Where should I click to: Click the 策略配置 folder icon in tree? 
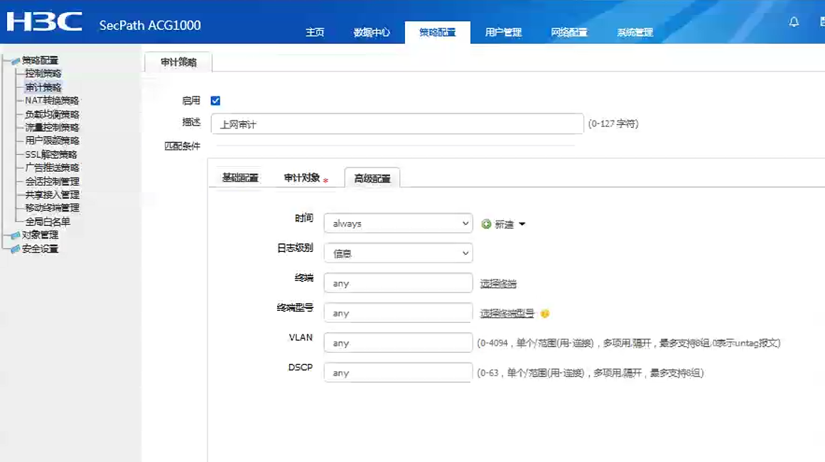[15, 61]
